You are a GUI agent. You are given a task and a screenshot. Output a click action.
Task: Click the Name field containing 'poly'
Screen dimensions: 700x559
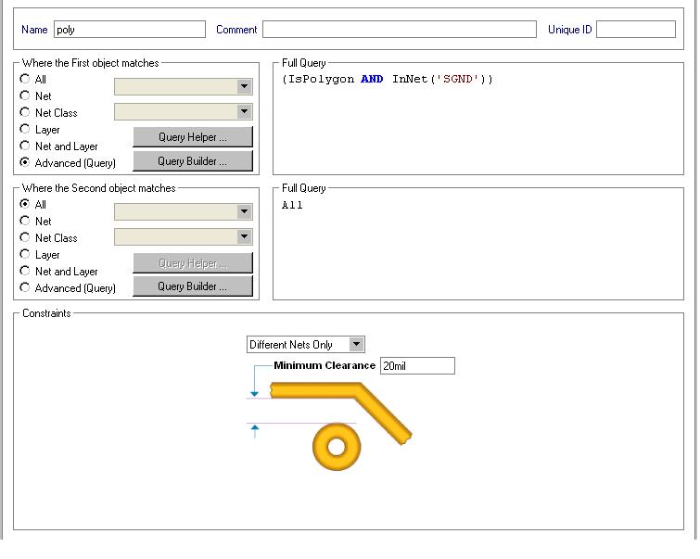[x=130, y=30]
